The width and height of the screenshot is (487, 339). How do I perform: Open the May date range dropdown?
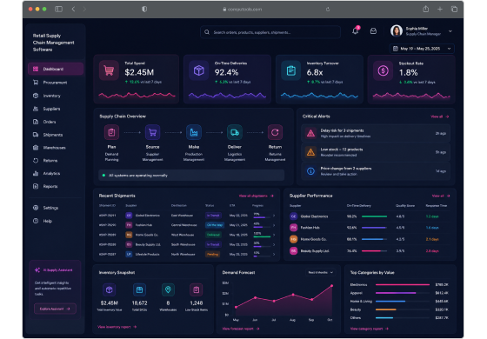[x=422, y=49]
